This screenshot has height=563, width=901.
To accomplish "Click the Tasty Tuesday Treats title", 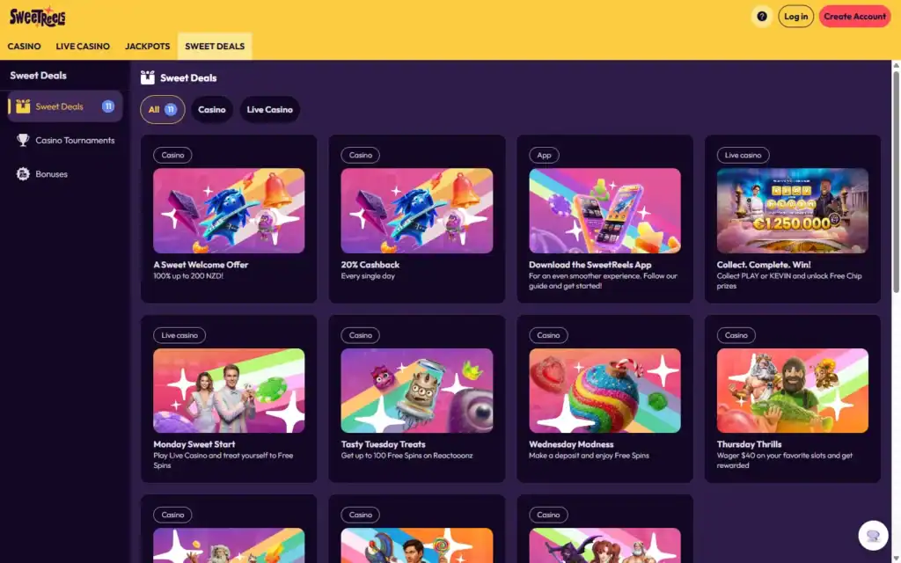I will 384,444.
